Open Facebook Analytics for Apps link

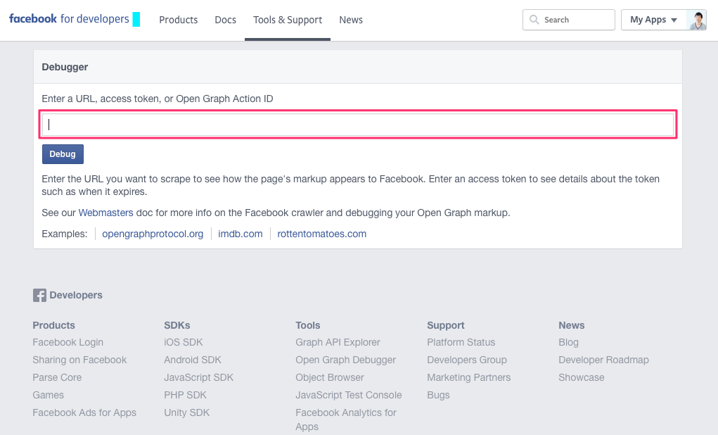346,420
